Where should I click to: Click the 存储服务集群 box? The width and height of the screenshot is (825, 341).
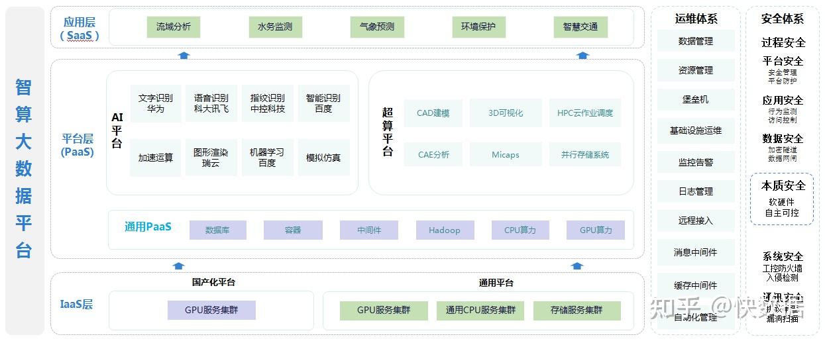(x=577, y=311)
